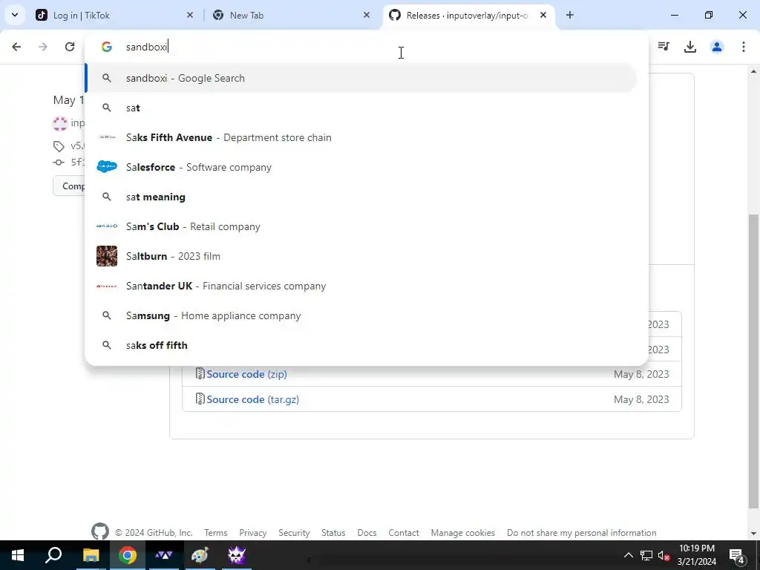Screen dimensions: 760x570
Task: Click the GitHub logo in footer
Action: pyautogui.click(x=100, y=531)
